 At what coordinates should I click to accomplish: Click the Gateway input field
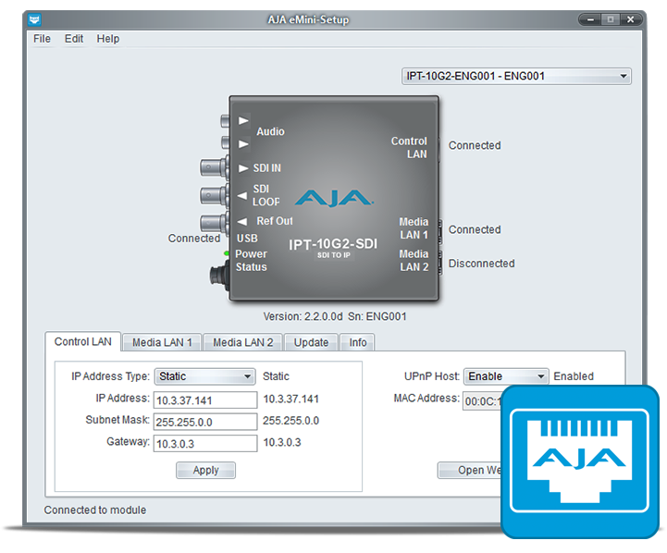coord(205,444)
